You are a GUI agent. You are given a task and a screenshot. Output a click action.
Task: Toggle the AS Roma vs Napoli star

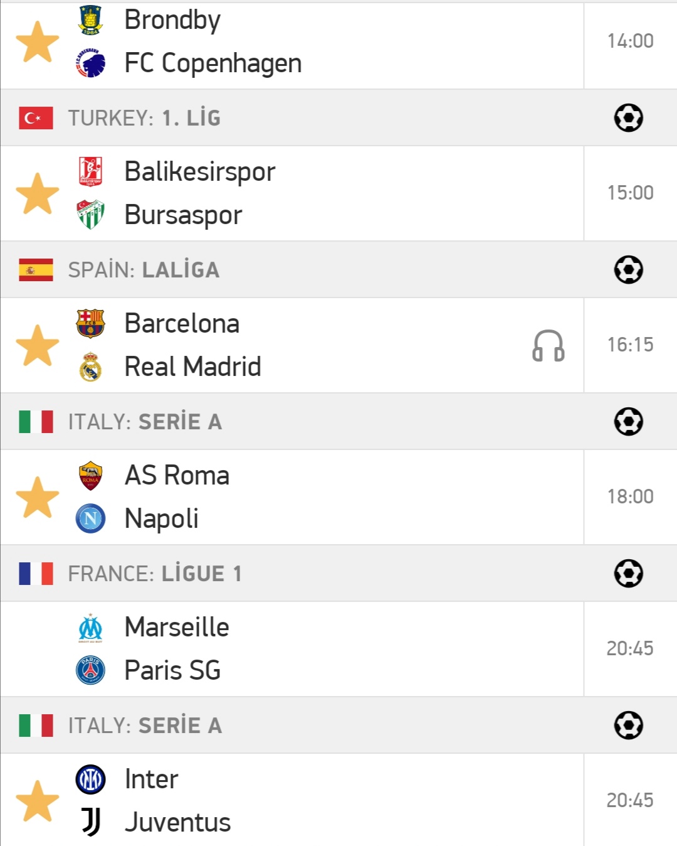pyautogui.click(x=38, y=497)
